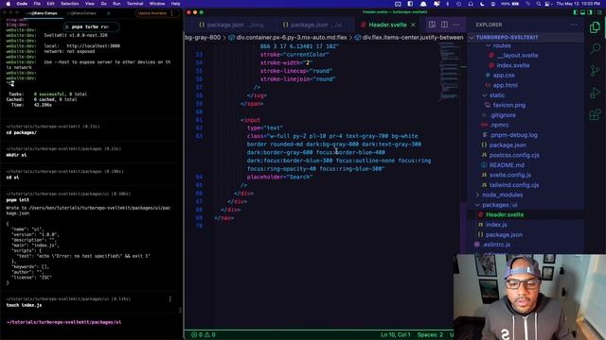The width and height of the screenshot is (606, 340).
Task: Close the Header.svelte tab
Action: coord(413,25)
